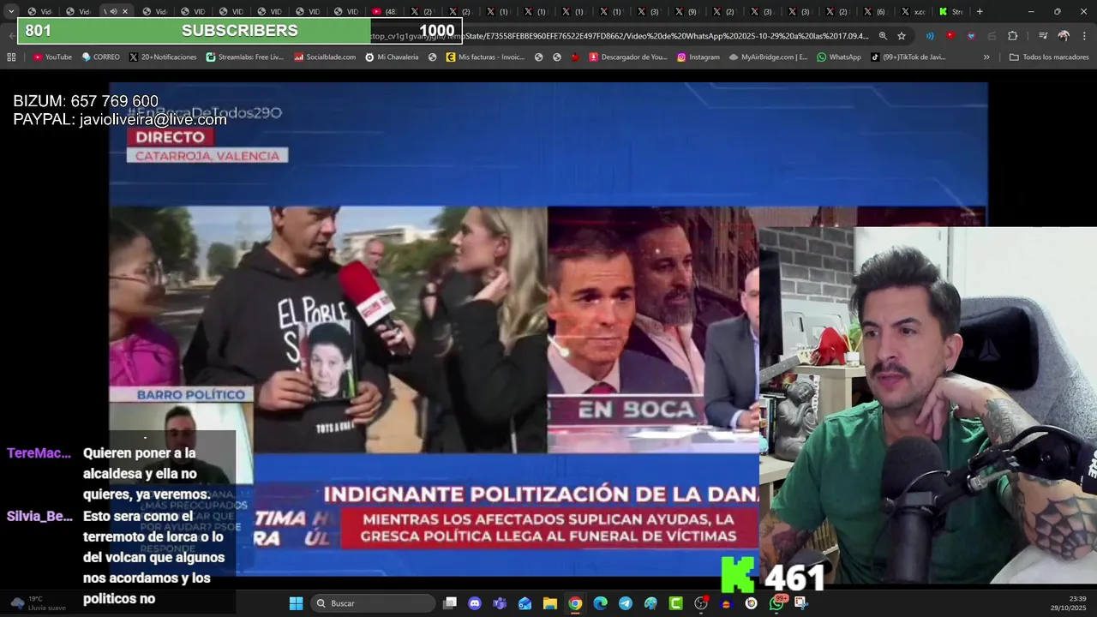
Task: Open the weather widget showing 19°C
Action: click(39, 603)
